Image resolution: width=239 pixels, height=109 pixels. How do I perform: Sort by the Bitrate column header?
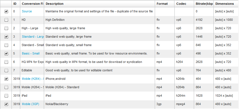pos(204,4)
